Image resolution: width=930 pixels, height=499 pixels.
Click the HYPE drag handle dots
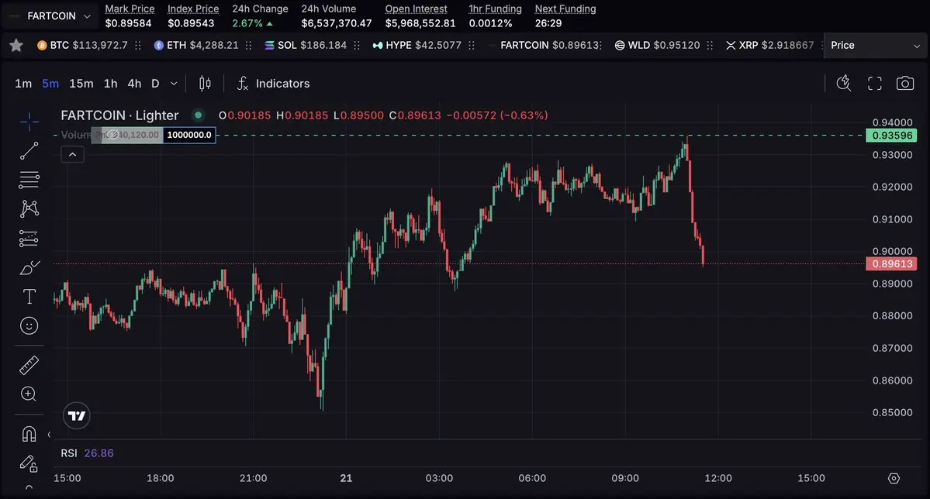pos(472,45)
